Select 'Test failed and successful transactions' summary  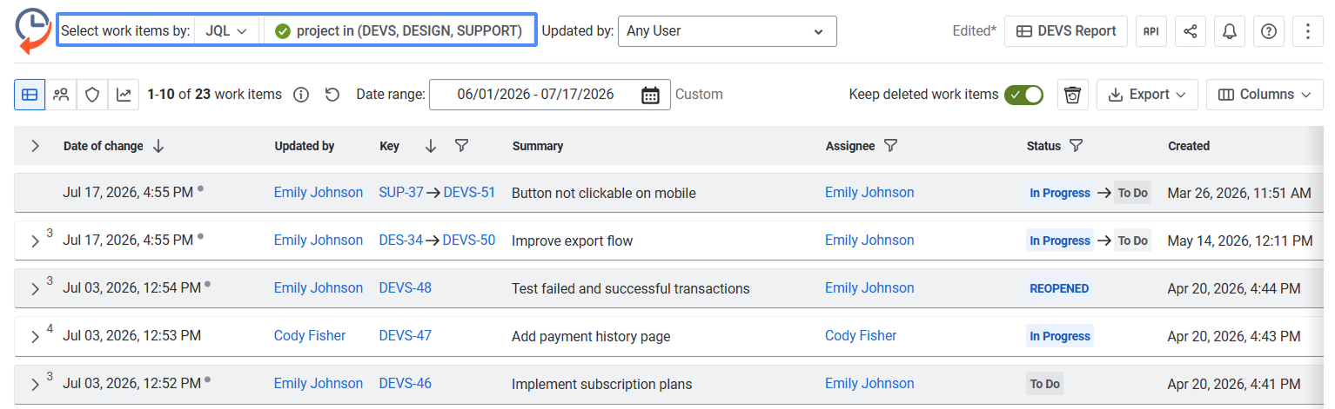[x=631, y=289]
